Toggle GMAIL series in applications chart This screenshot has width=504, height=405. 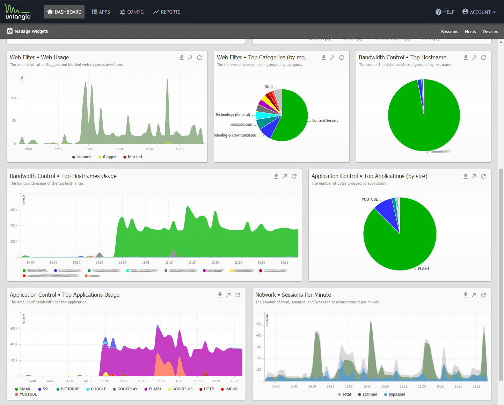(23, 389)
